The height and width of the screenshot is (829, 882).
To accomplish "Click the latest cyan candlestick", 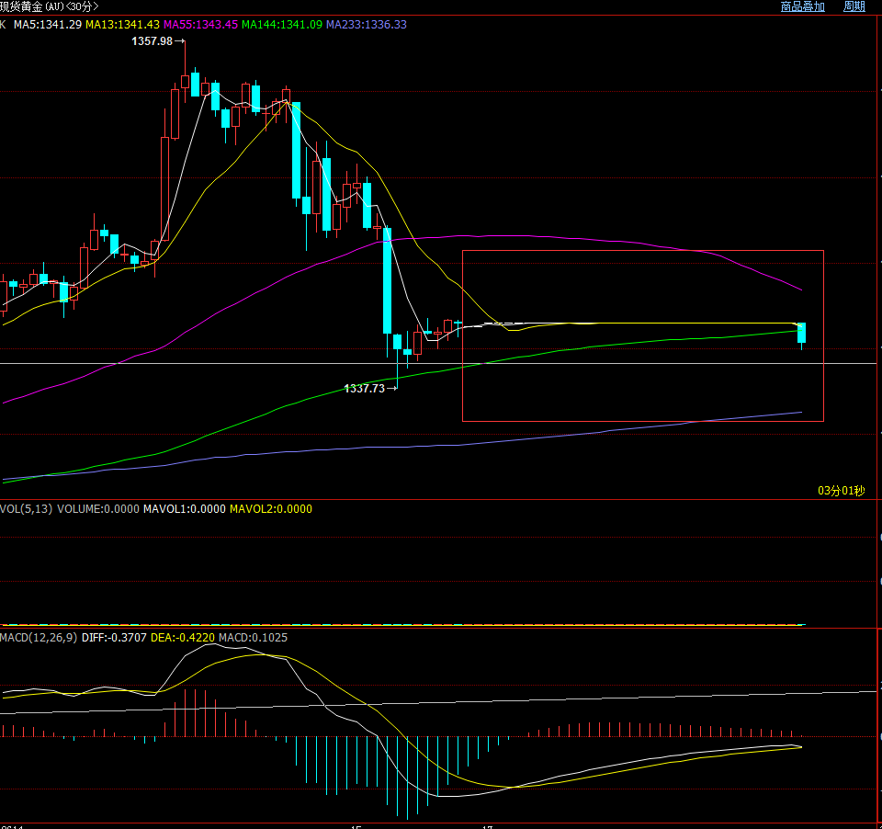I will click(x=802, y=333).
